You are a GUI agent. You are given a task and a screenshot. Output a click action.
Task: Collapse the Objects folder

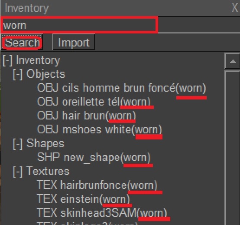pyautogui.click(x=18, y=74)
